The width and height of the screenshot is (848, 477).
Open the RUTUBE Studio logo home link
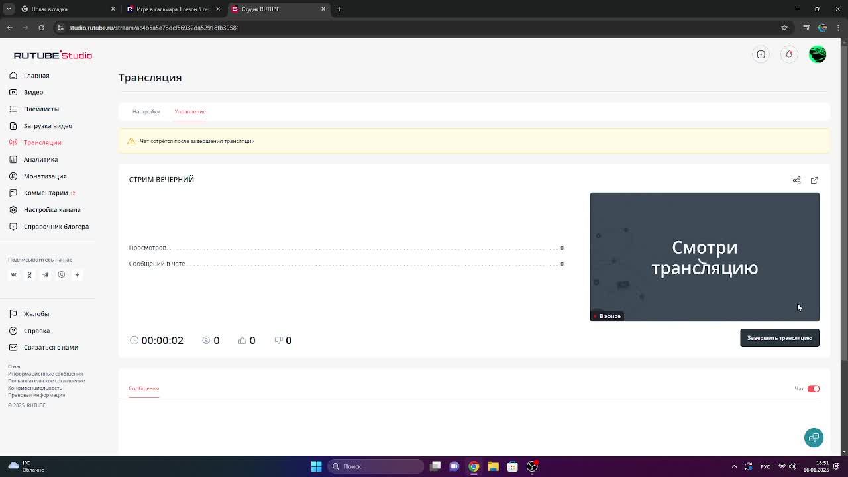[53, 55]
